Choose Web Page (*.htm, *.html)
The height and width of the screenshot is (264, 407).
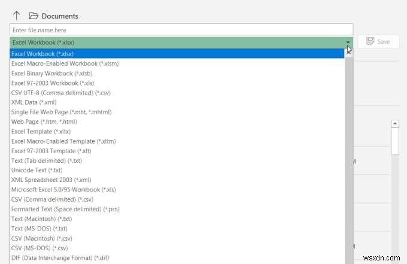tap(177, 122)
